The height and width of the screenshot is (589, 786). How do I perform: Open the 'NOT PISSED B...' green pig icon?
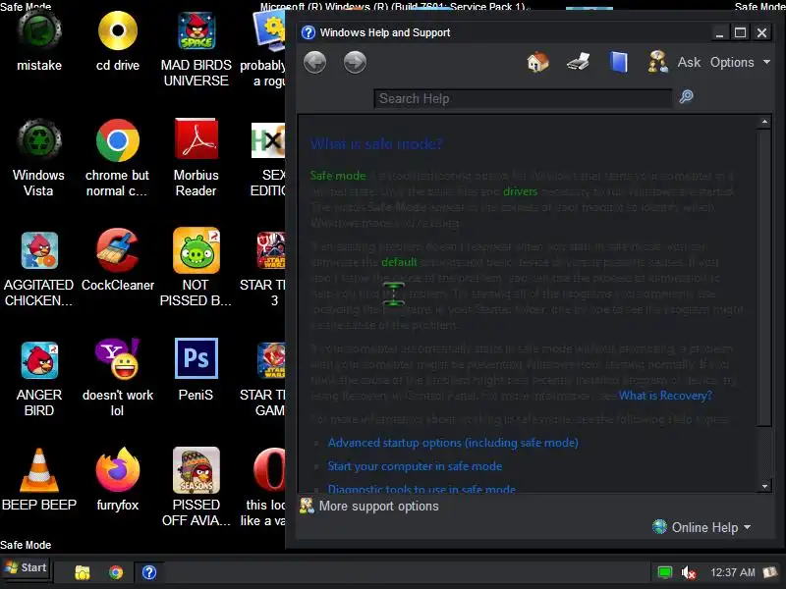(x=196, y=268)
